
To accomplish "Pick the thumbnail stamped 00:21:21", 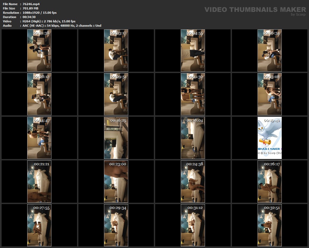I will (x=39, y=182).
